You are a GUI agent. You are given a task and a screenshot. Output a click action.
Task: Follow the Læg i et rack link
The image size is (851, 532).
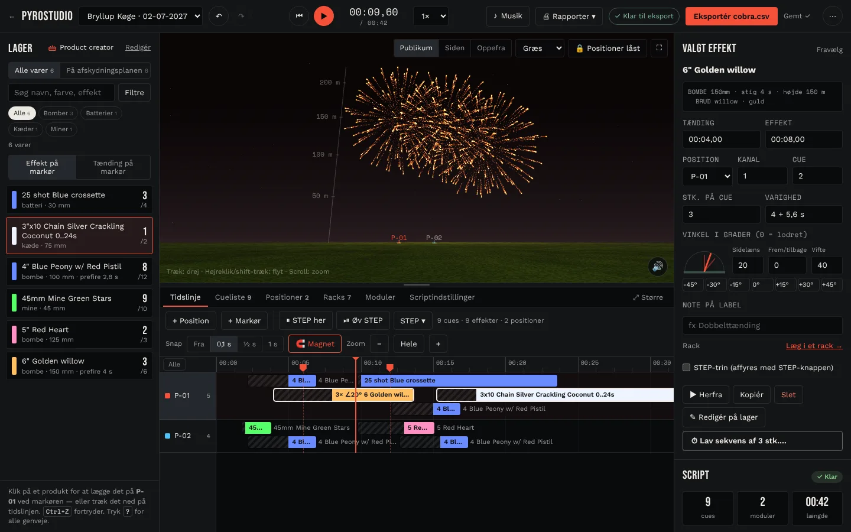pos(814,346)
